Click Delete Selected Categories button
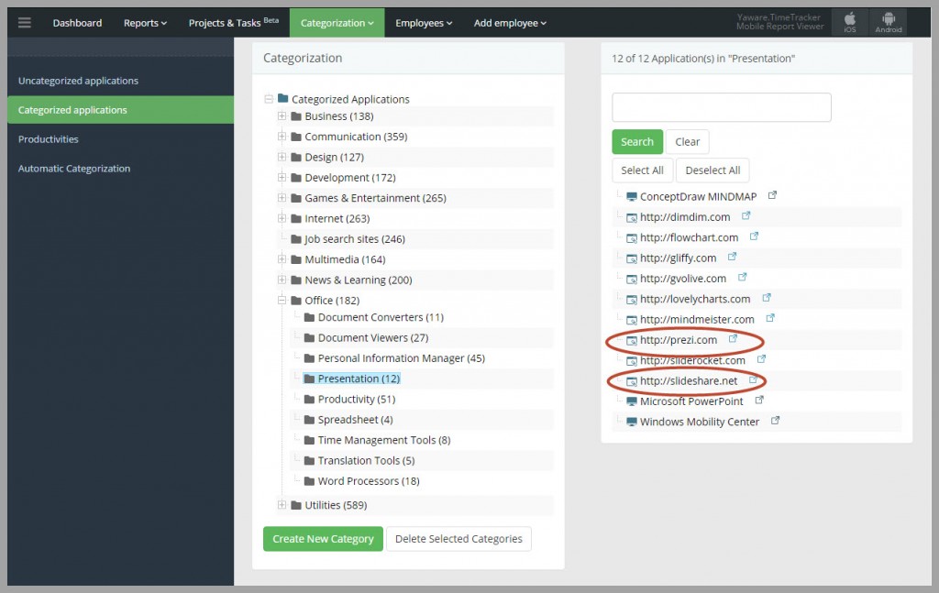 (458, 539)
